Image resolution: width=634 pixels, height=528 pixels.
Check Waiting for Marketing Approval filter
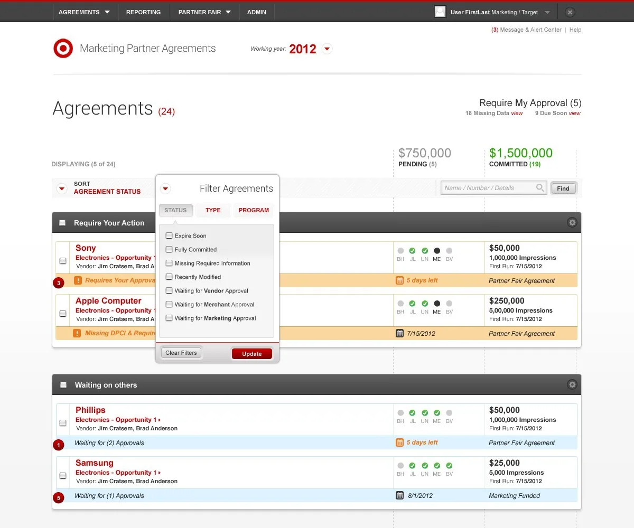tap(169, 318)
